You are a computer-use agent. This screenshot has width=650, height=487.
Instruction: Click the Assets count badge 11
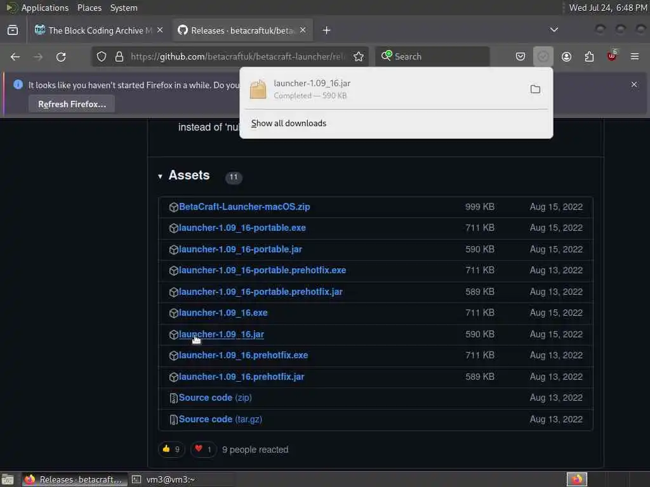[x=234, y=178]
